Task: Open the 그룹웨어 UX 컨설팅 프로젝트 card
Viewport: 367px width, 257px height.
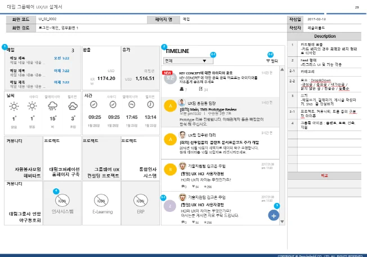Action: [101, 158]
